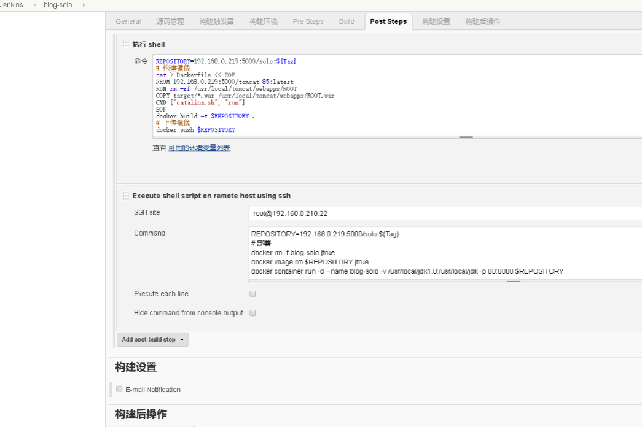Enable Hide command from console output
This screenshot has height=427, width=642.
point(252,313)
